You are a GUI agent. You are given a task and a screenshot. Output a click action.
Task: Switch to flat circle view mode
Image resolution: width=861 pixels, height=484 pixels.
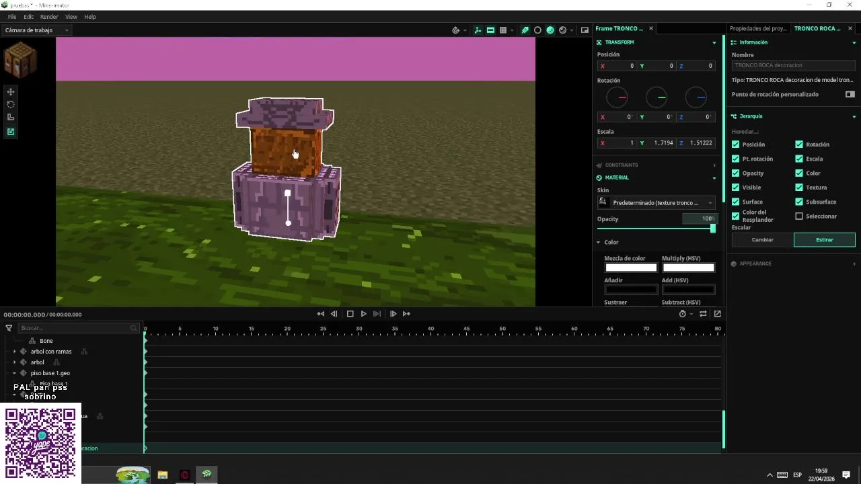(x=537, y=30)
